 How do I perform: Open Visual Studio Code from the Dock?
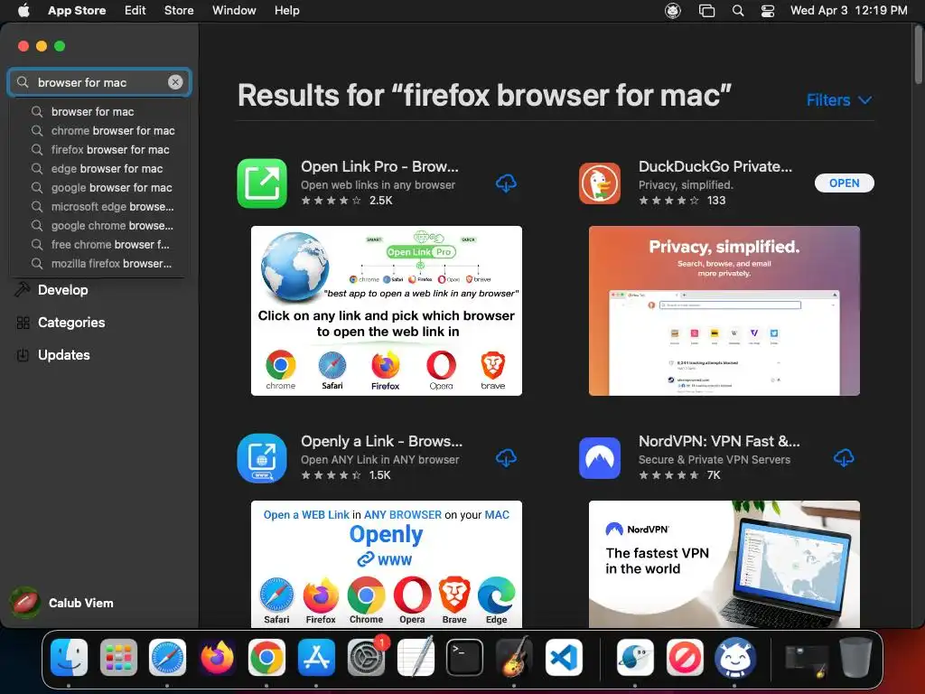point(564,657)
